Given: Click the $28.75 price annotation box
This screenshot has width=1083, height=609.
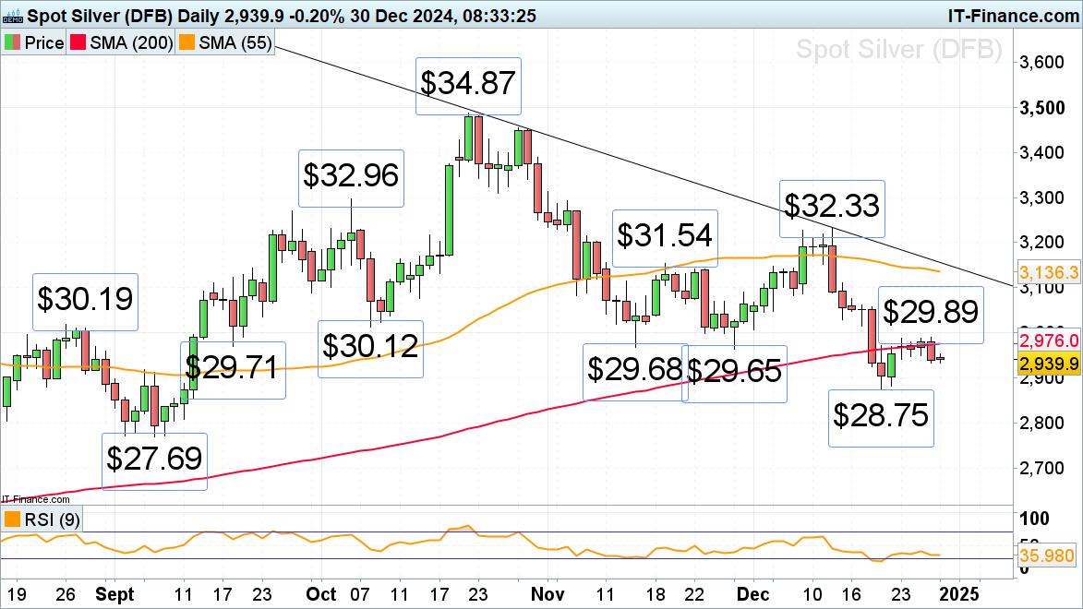Looking at the screenshot, I should click(x=880, y=417).
